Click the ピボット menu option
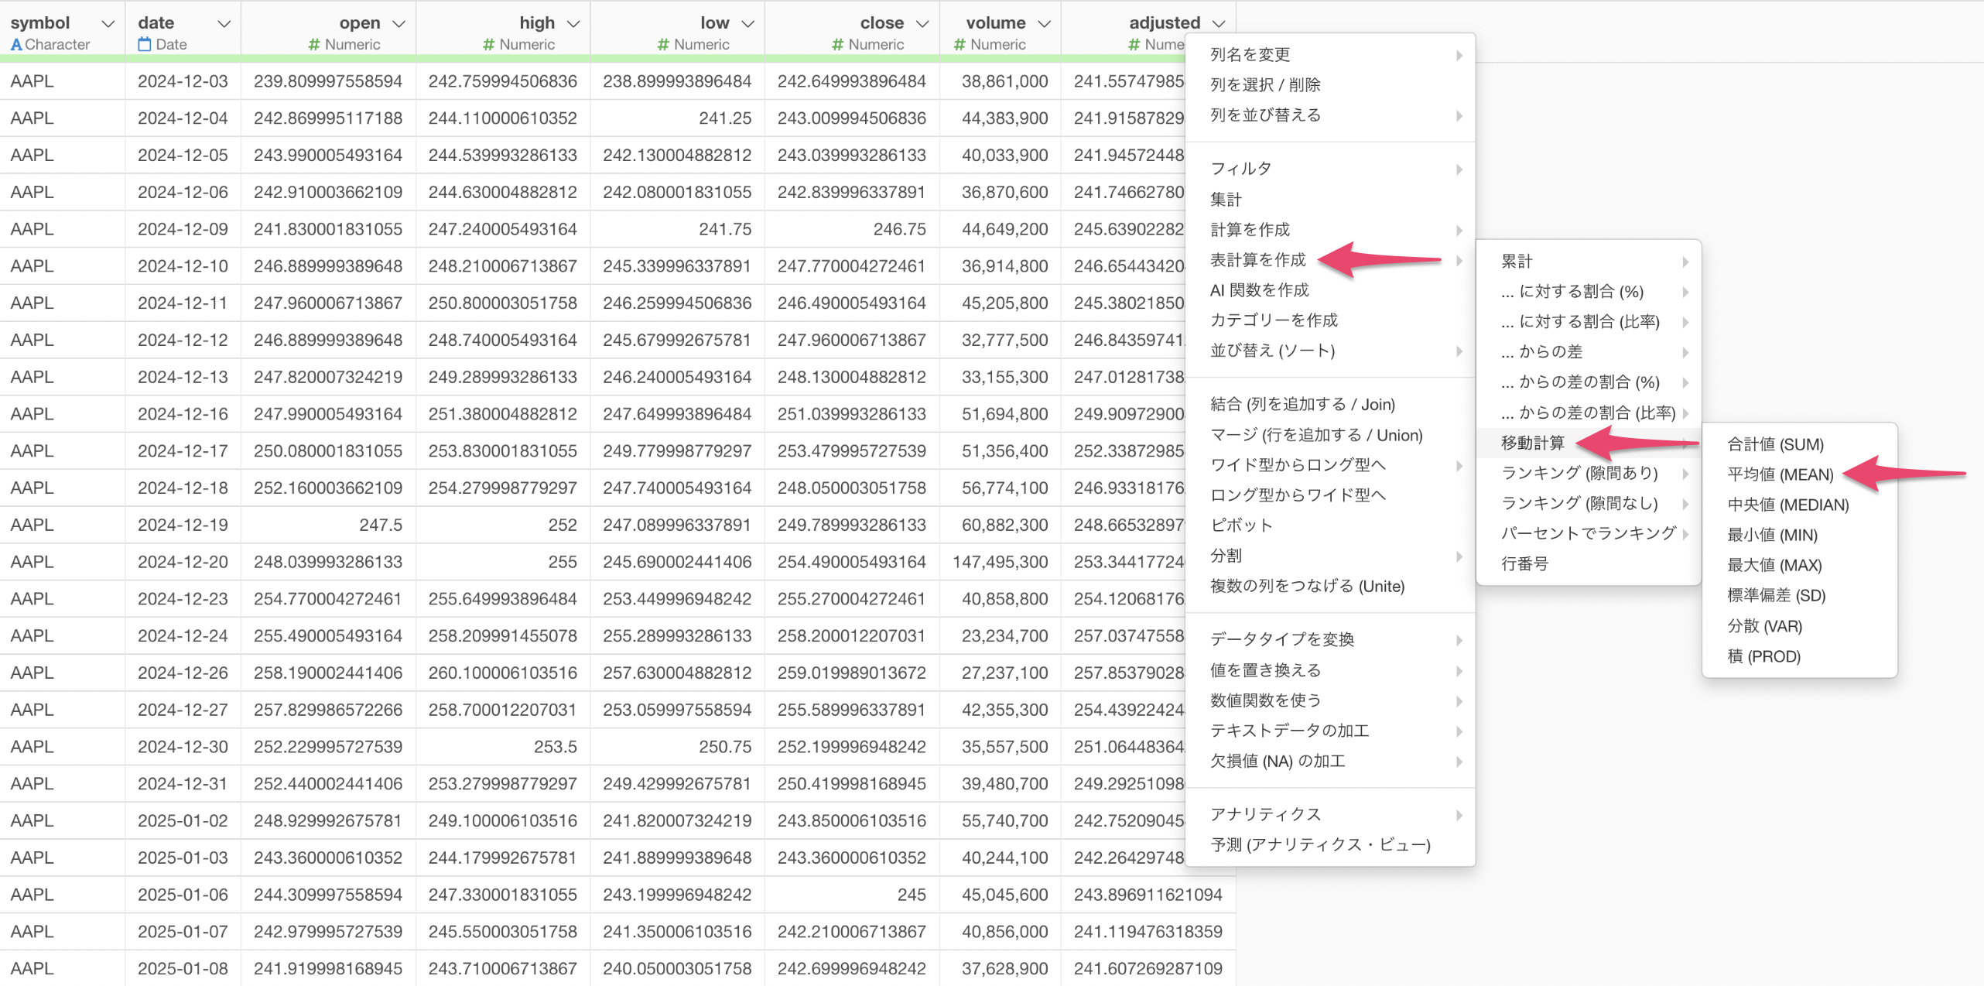 pyautogui.click(x=1240, y=526)
